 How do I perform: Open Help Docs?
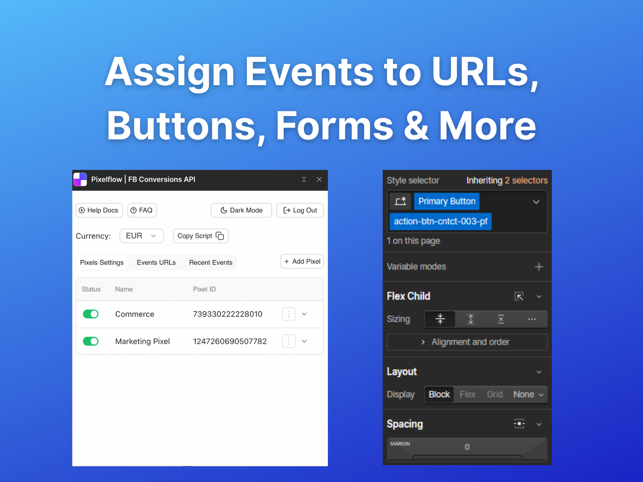point(99,210)
